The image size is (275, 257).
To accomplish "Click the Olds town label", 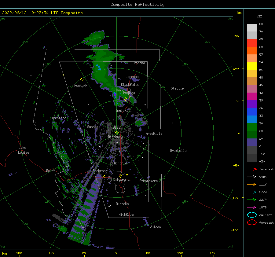I will [117, 127].
